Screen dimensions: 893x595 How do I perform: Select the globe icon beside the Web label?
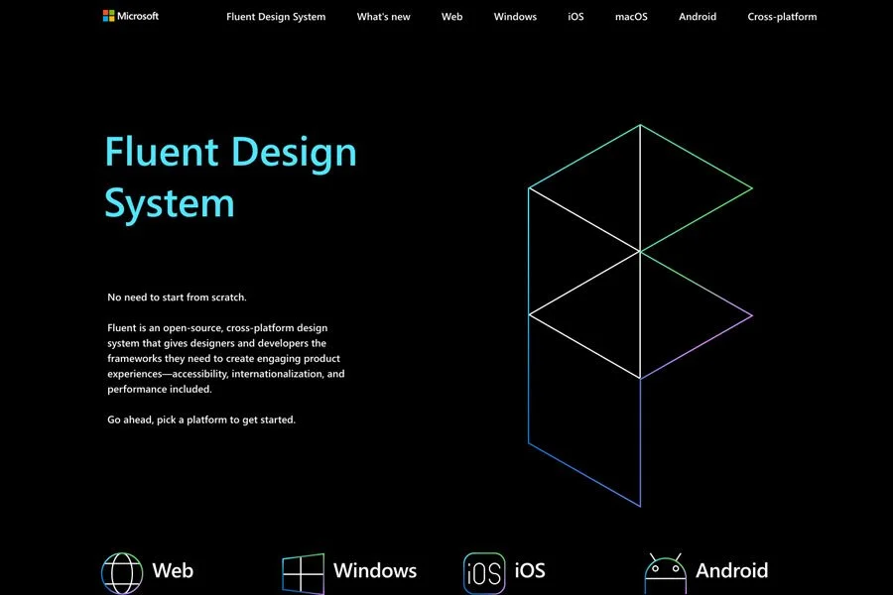122,571
